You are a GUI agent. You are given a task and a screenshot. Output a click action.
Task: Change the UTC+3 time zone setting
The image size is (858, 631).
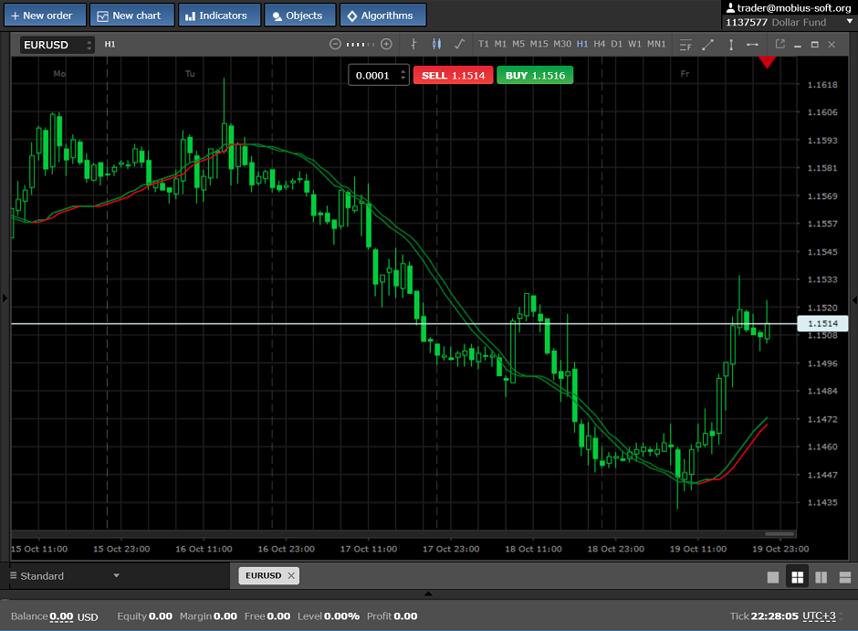click(819, 616)
